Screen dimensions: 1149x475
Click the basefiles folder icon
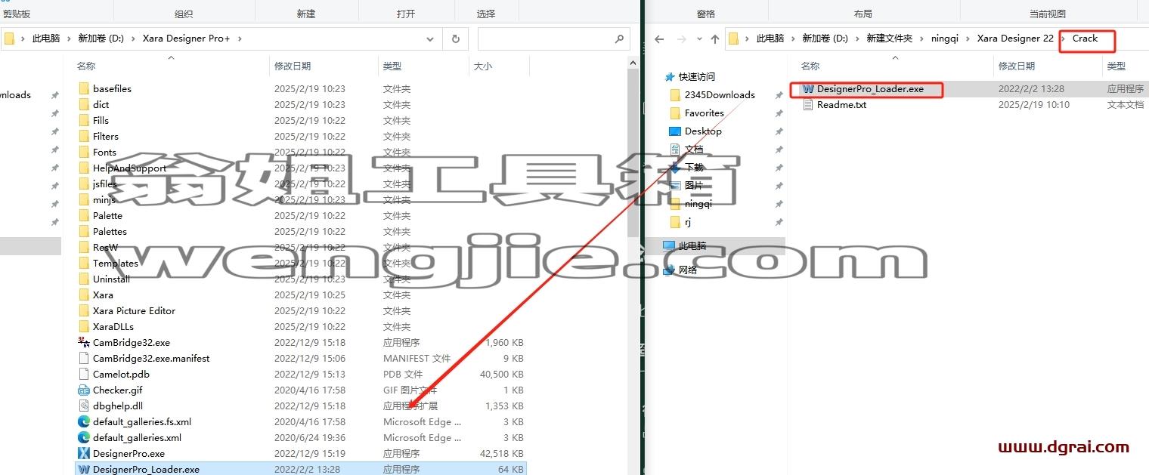point(84,88)
